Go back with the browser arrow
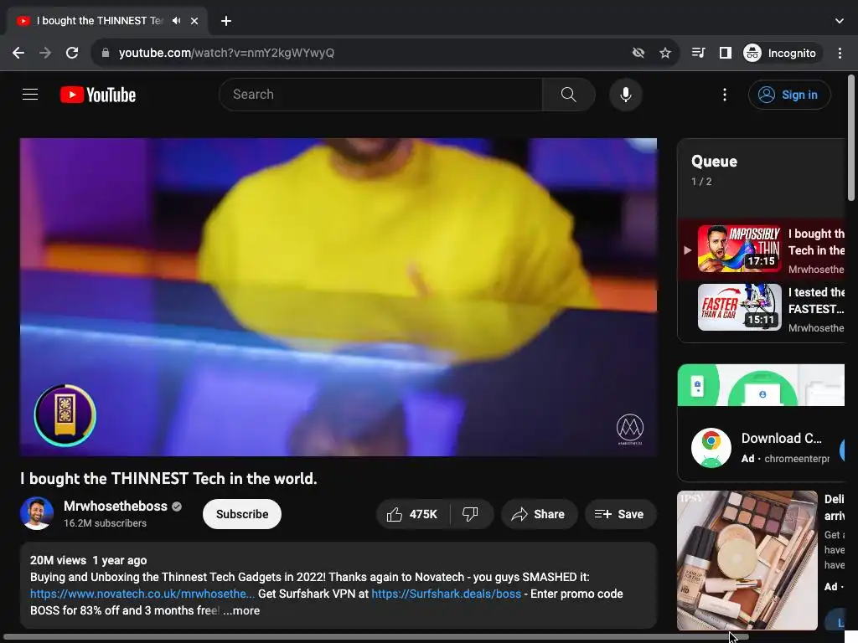Screen dimensions: 858x643 tap(18, 53)
